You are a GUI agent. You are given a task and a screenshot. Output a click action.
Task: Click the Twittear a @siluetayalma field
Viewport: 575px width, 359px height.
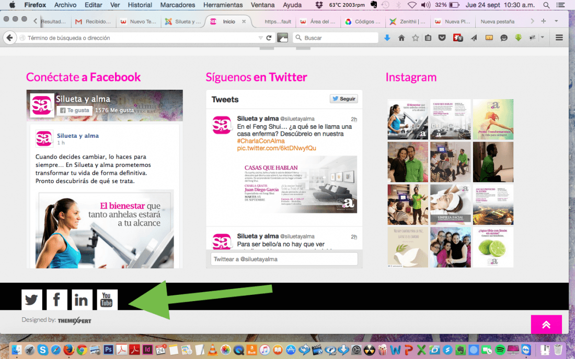click(284, 259)
